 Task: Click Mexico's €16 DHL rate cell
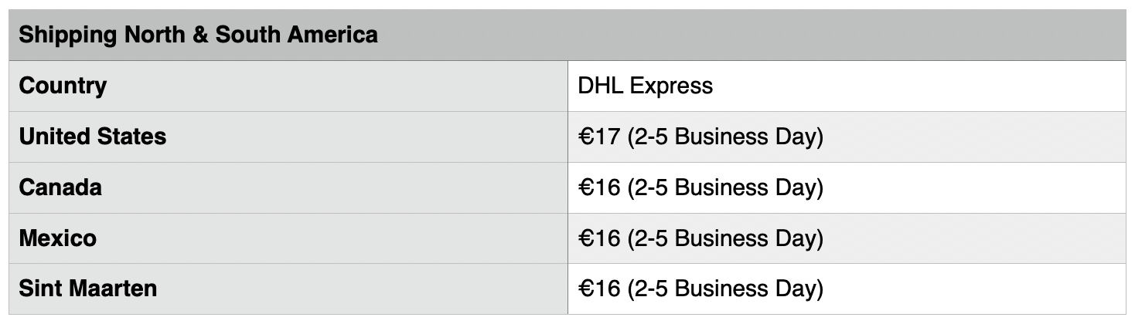(847, 238)
